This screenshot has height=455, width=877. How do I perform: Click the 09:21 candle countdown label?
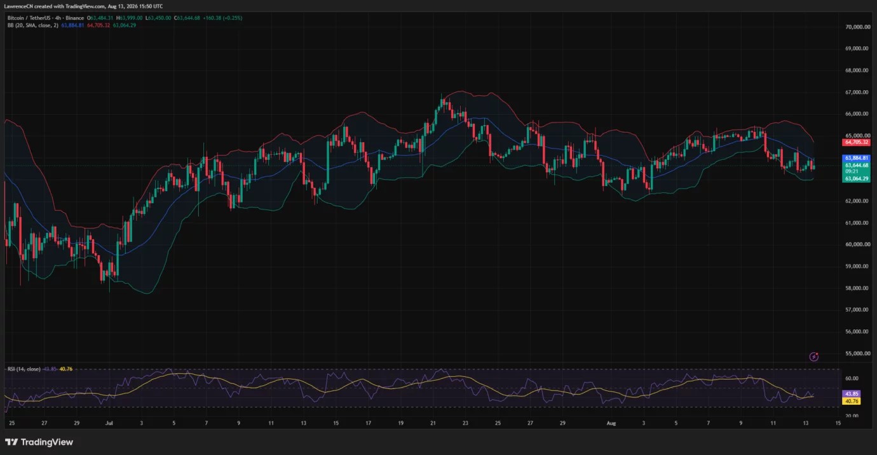[852, 171]
